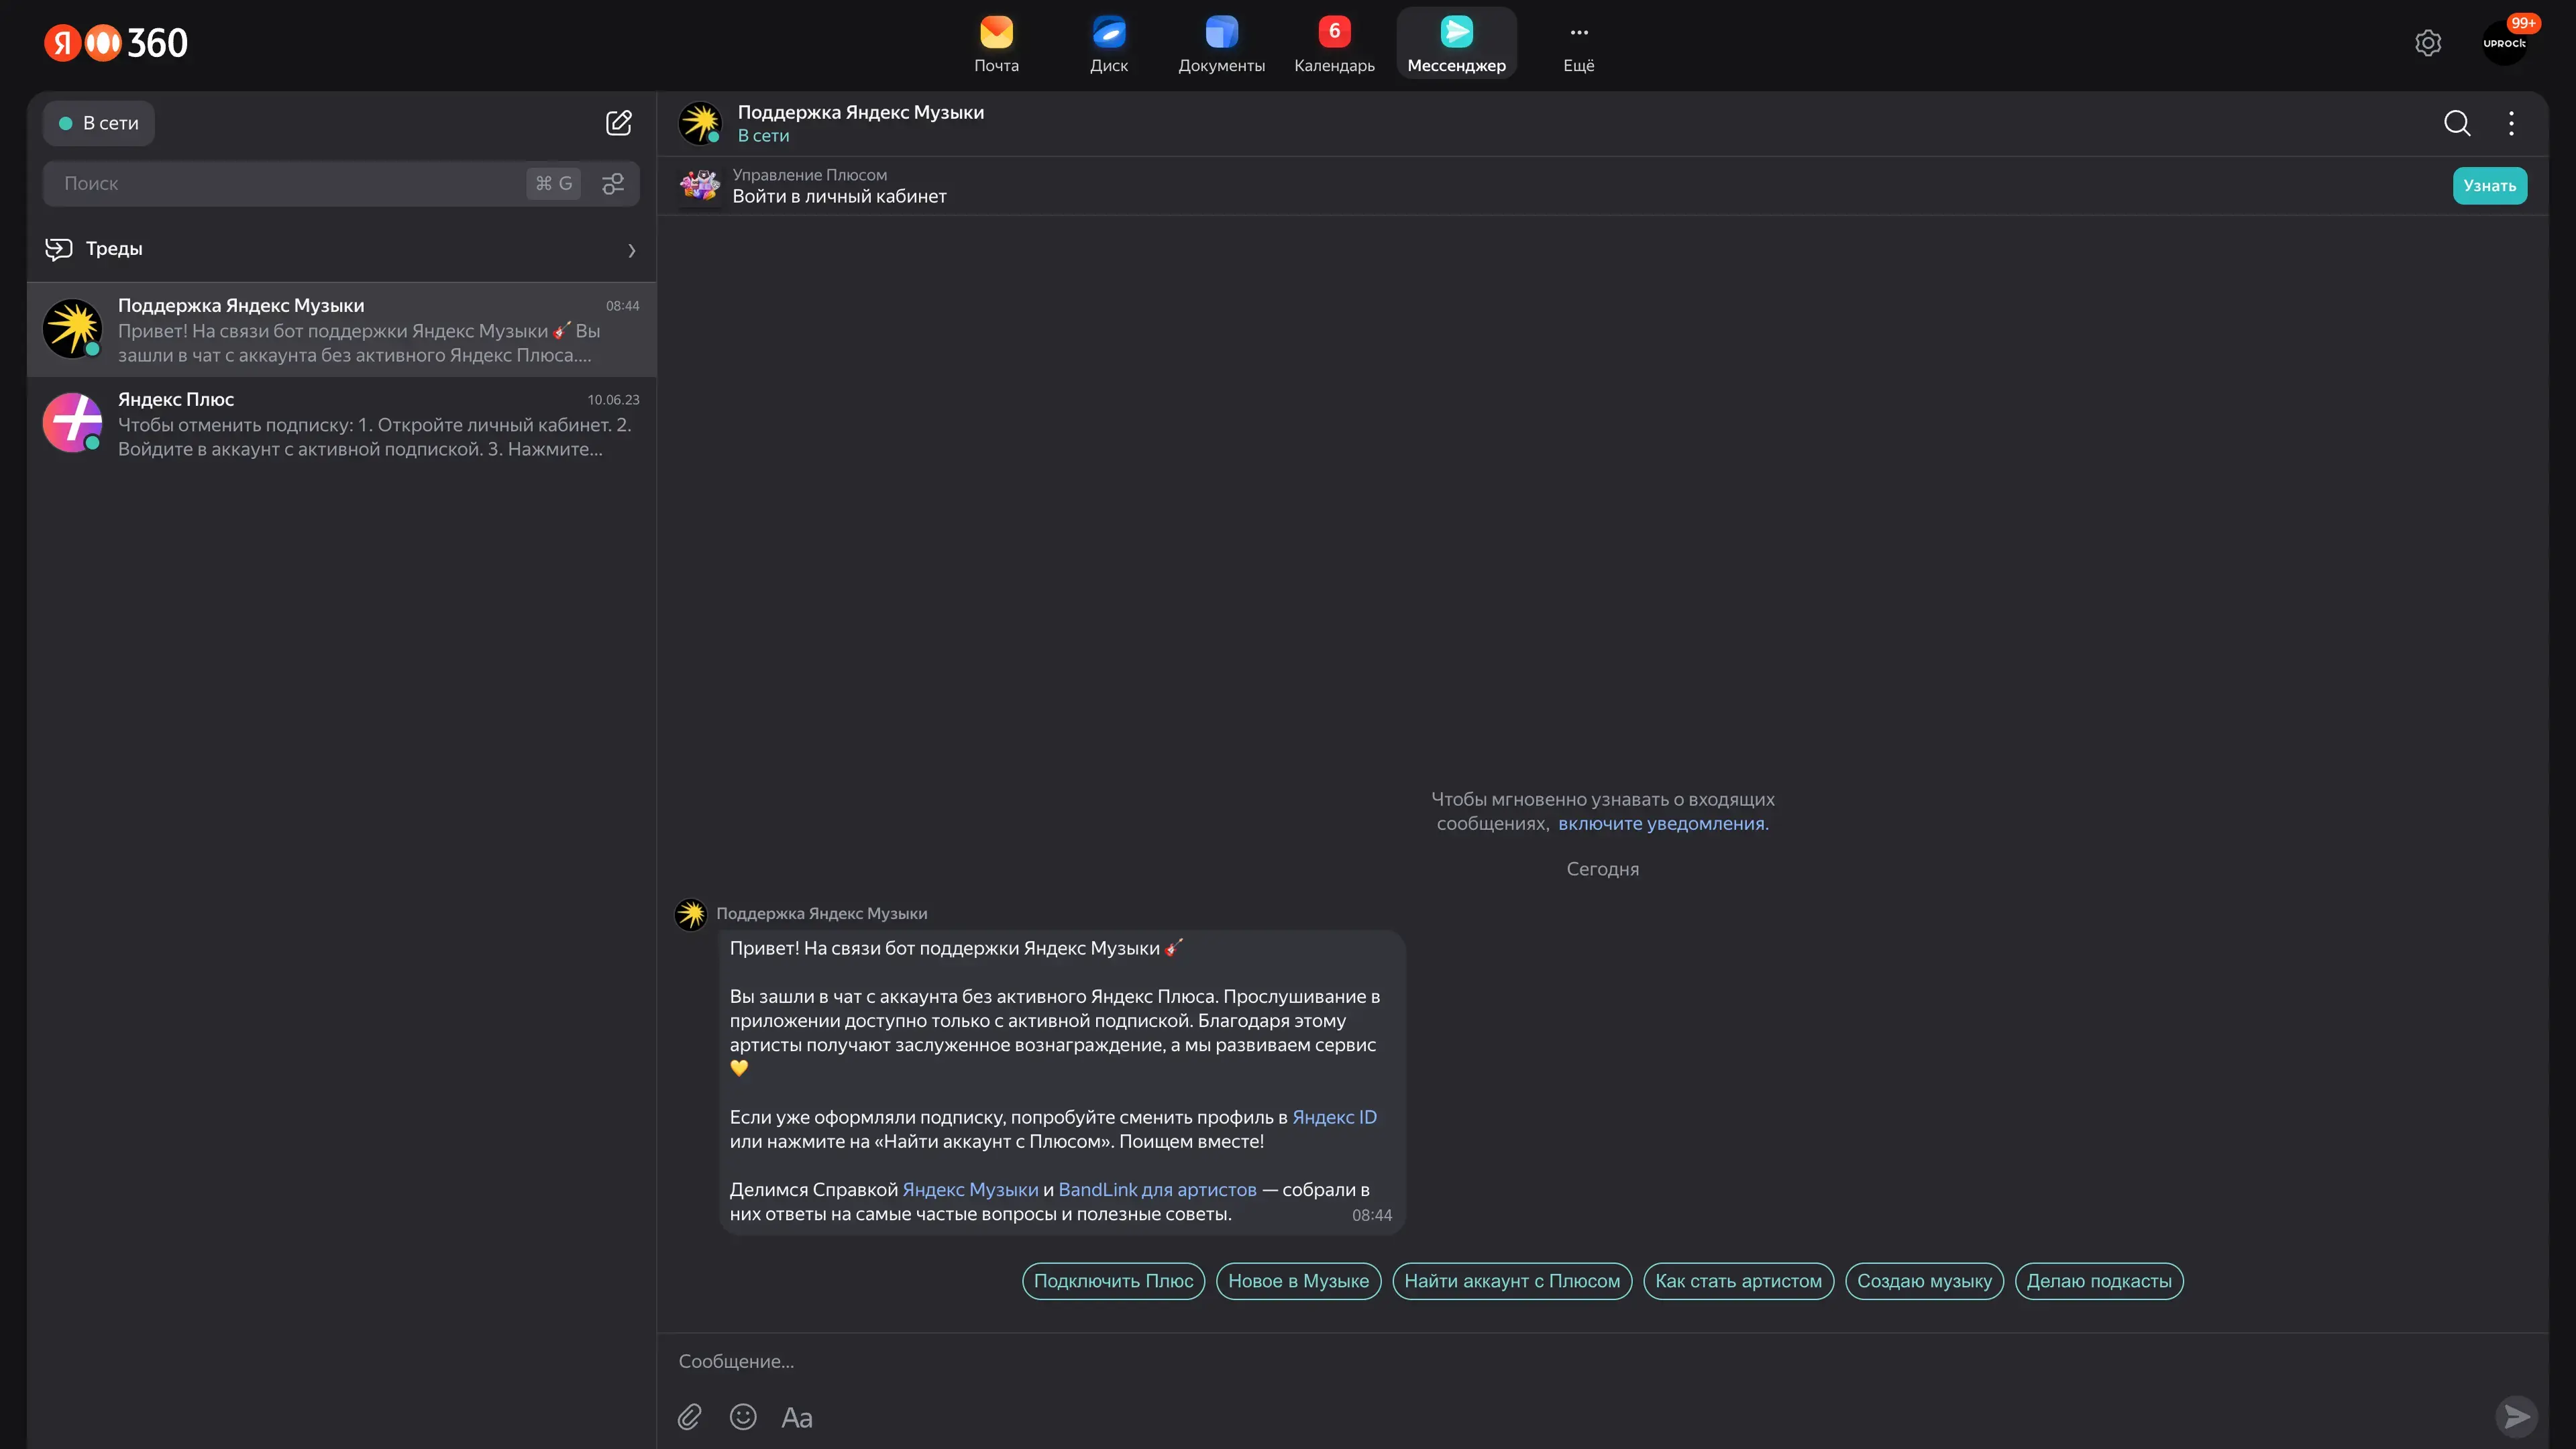Open the Яндекс Плюс conversation
This screenshot has height=1449, width=2576.
[x=340, y=424]
